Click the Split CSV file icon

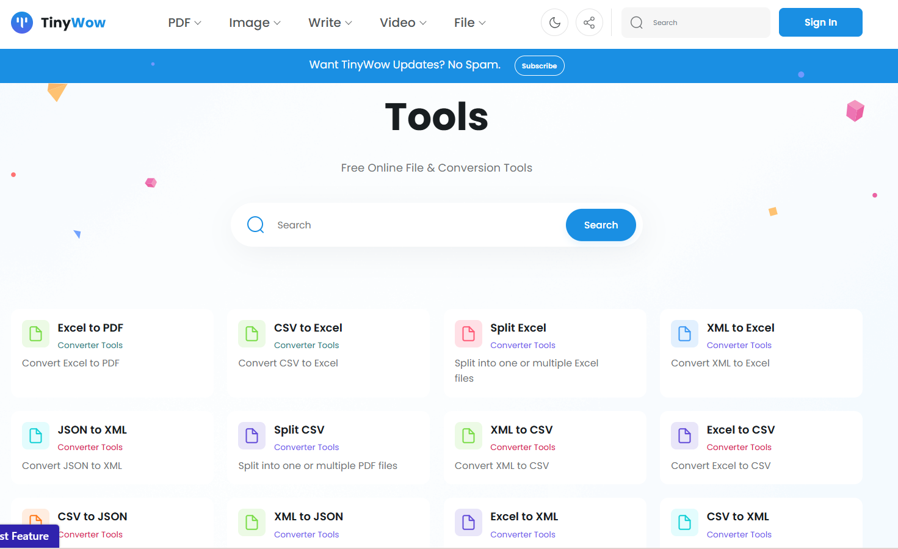(x=252, y=435)
